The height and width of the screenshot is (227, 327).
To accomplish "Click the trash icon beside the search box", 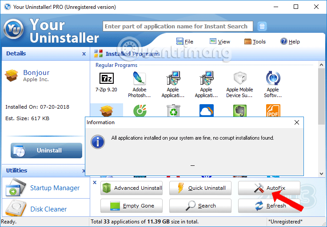I will click(x=262, y=26).
